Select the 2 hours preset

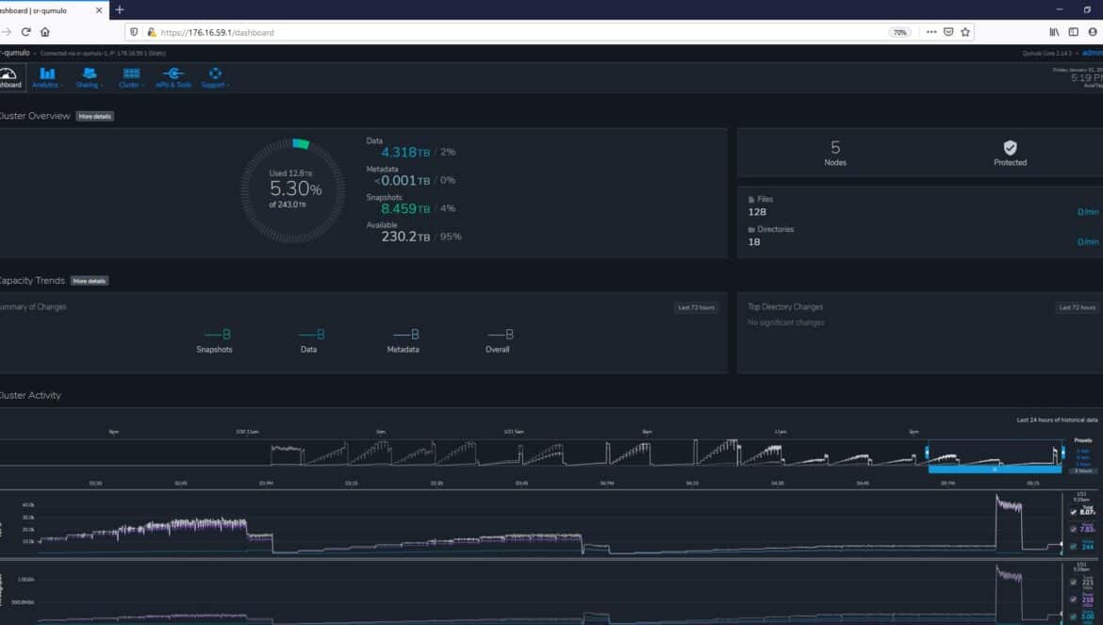click(x=1083, y=470)
